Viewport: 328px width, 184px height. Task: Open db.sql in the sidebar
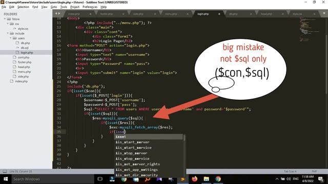click(25, 48)
